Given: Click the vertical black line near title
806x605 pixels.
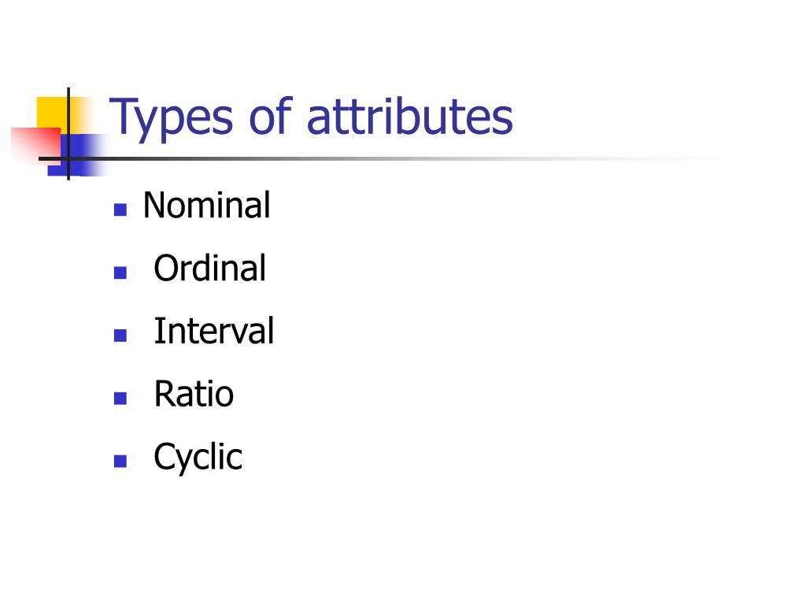Looking at the screenshot, I should pyautogui.click(x=68, y=134).
